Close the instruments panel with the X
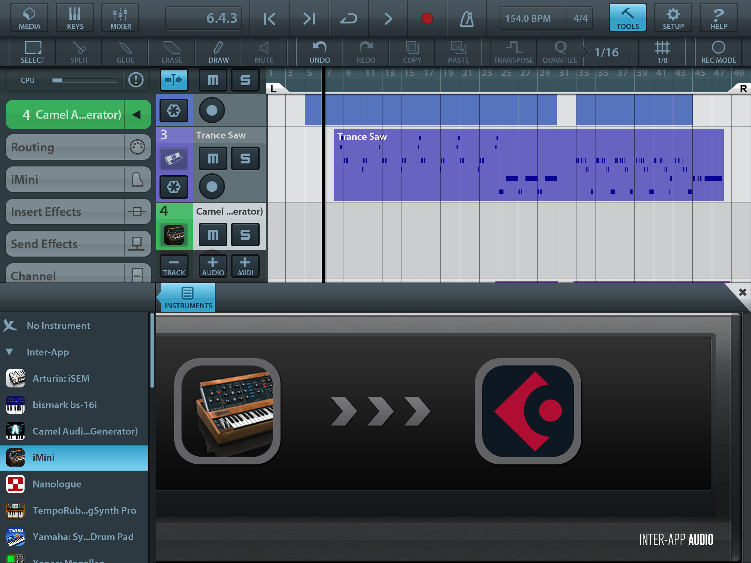The height and width of the screenshot is (563, 751). pos(743,292)
